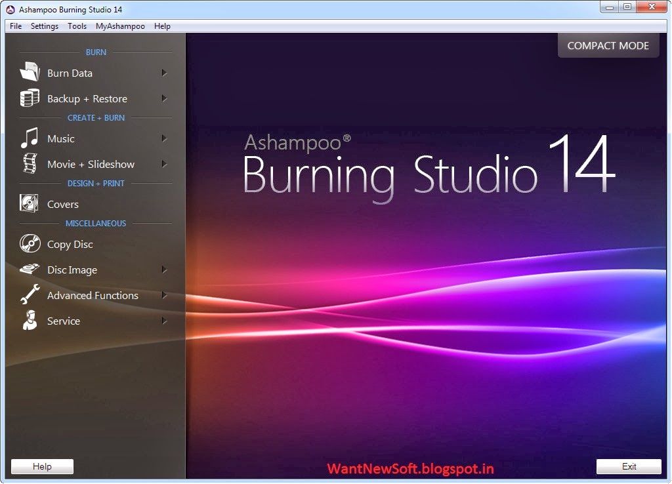Click the Backup + Restore database icon
672x484 pixels.
coord(30,98)
